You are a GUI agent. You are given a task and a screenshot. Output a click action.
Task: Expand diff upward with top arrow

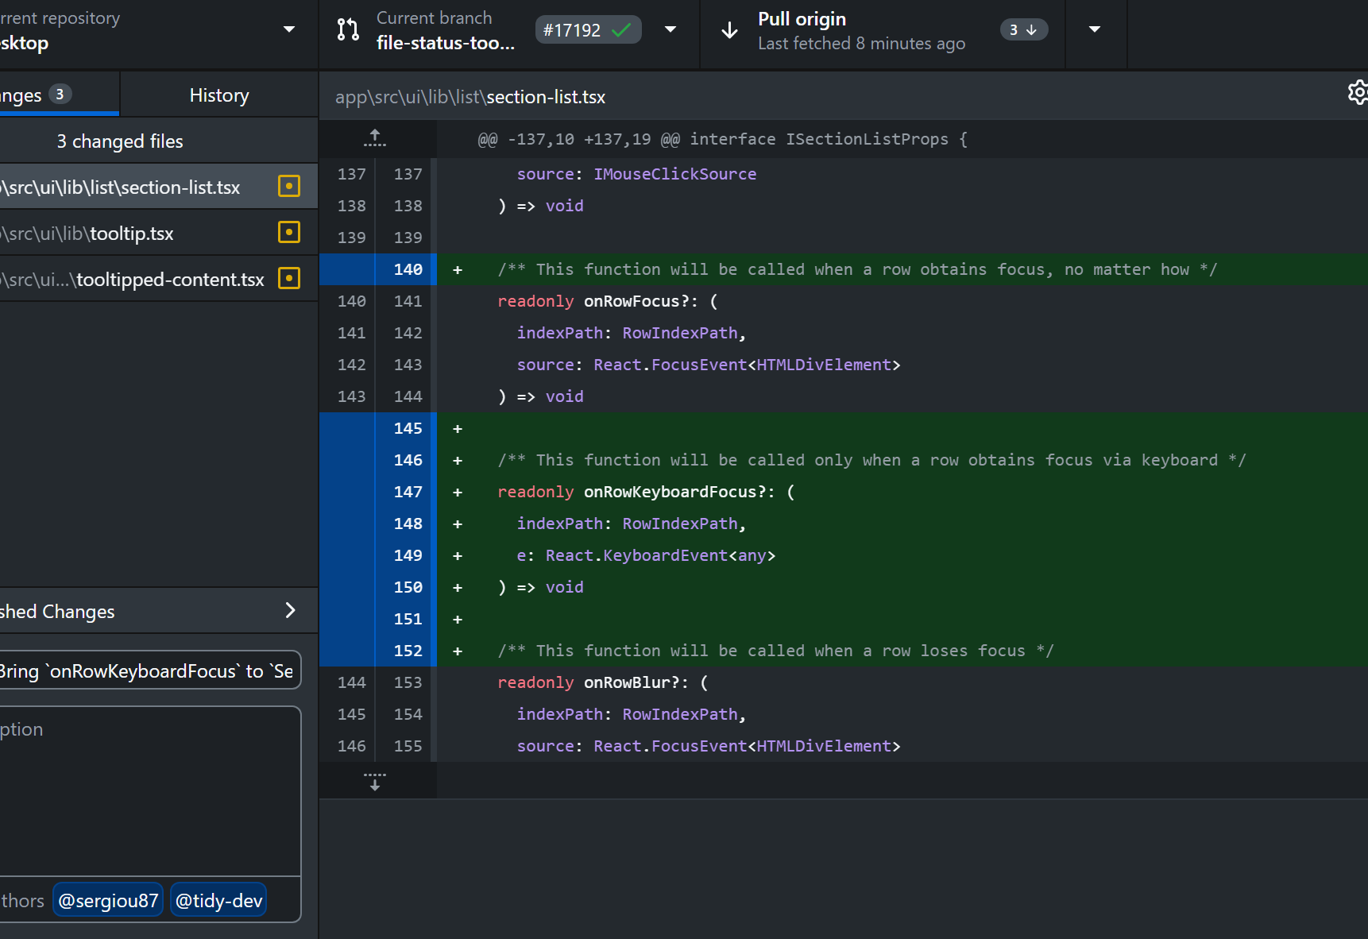pyautogui.click(x=375, y=138)
